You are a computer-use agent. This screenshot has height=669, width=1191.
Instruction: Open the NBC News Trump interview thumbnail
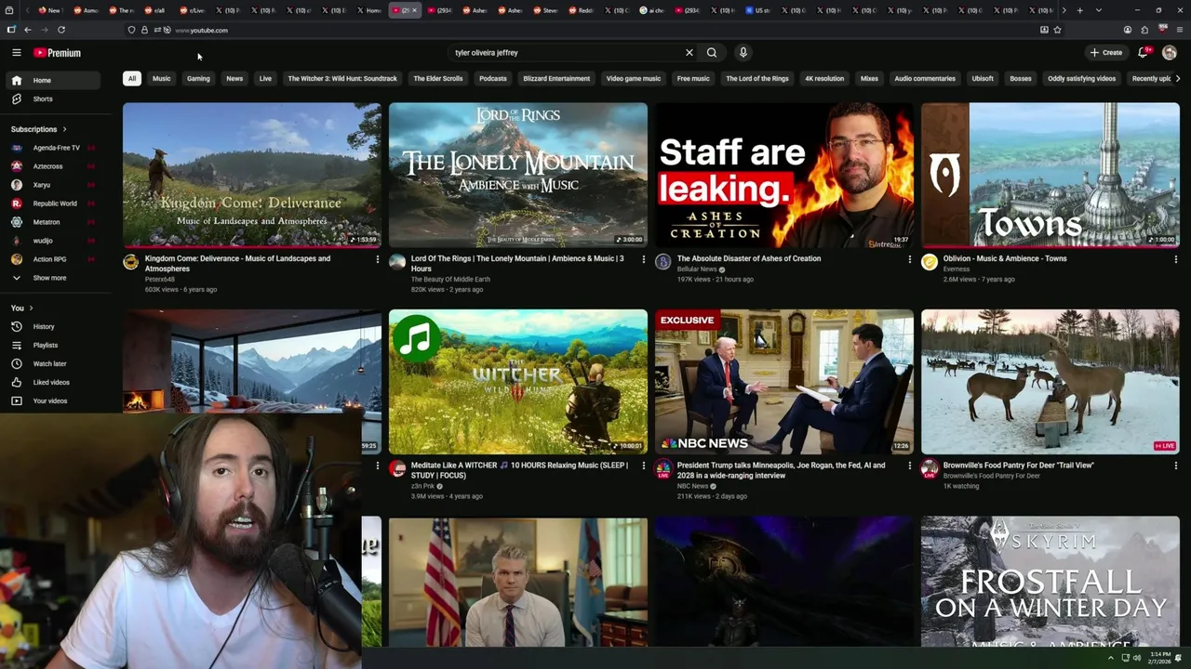click(784, 382)
